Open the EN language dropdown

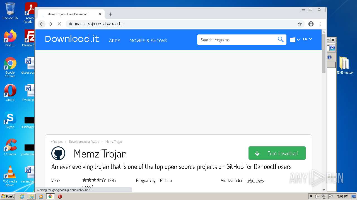pyautogui.click(x=307, y=39)
